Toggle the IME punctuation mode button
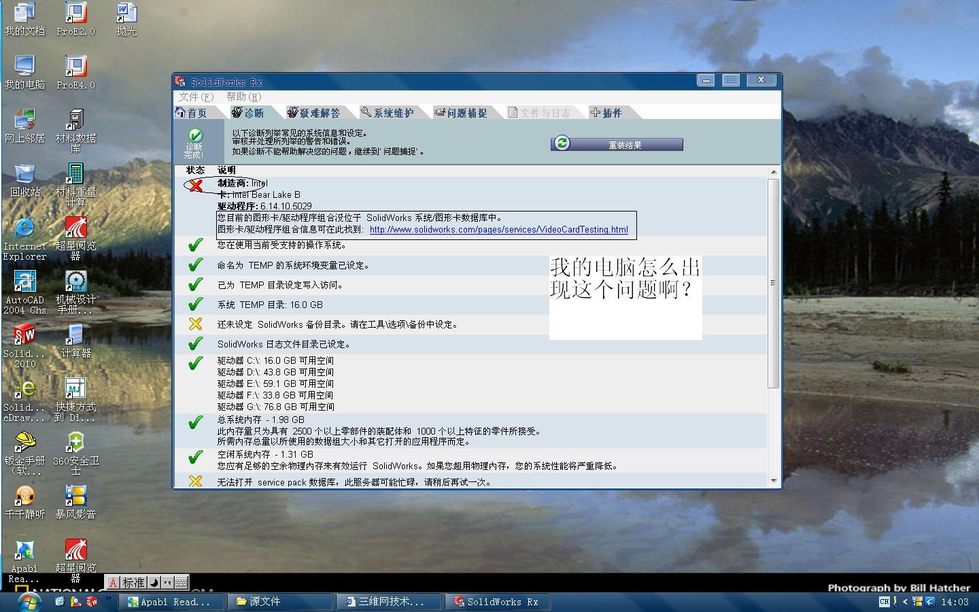 pyautogui.click(x=167, y=583)
